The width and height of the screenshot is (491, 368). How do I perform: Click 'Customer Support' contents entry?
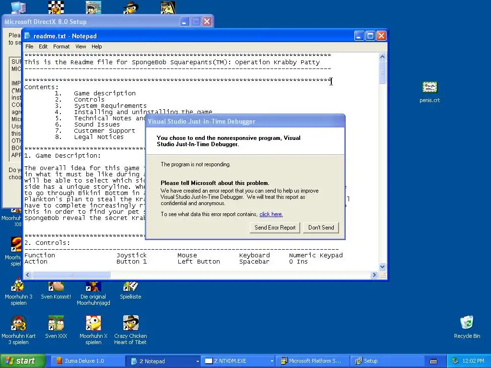105,131
